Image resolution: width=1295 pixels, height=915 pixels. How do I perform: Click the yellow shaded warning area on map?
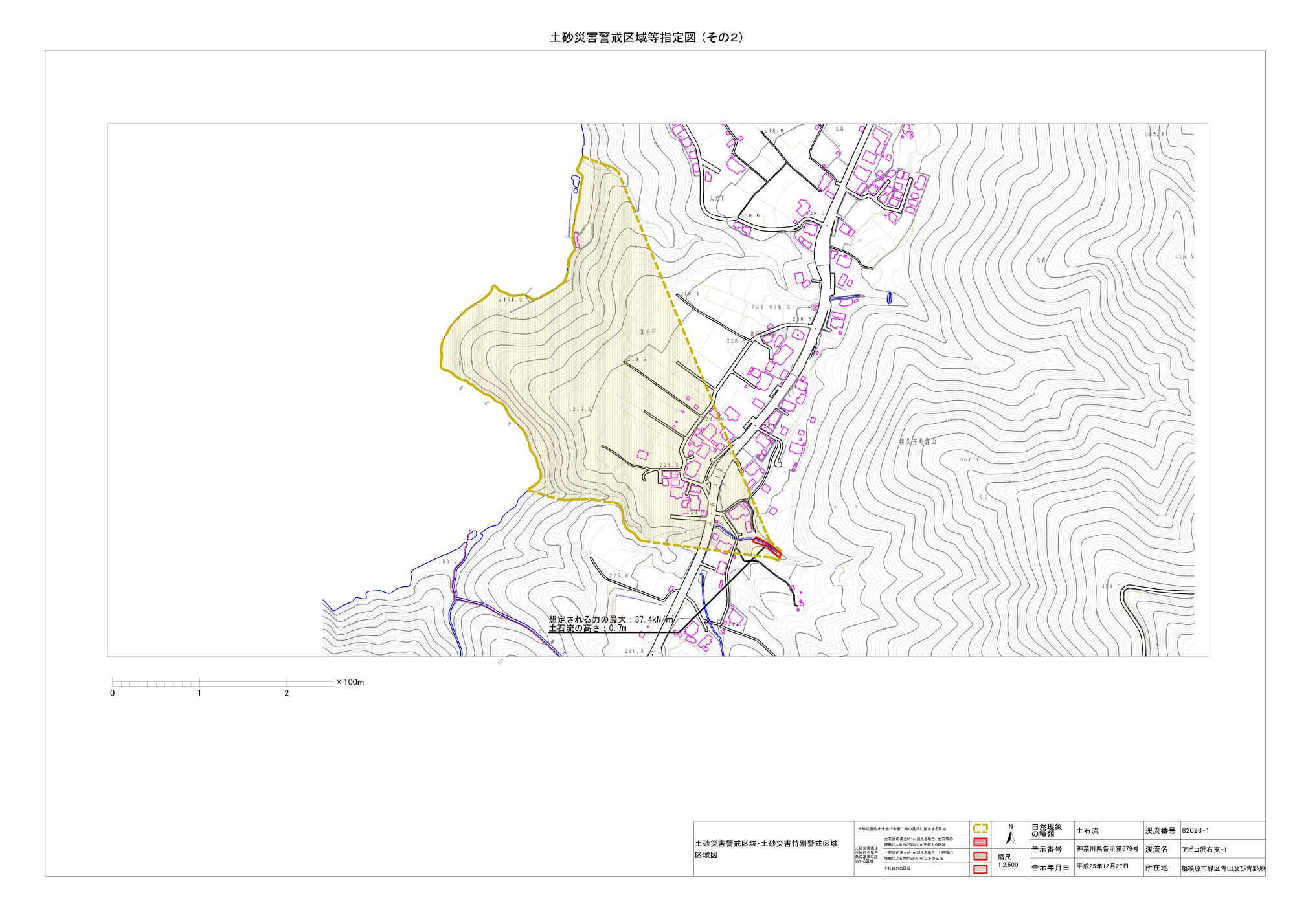coord(583,362)
